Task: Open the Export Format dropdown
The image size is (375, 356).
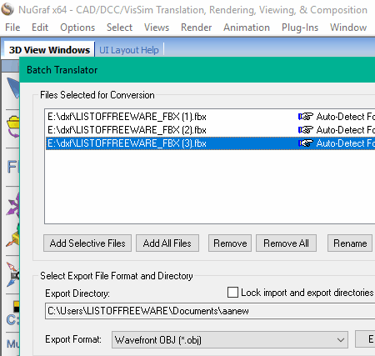Action: pos(230,339)
